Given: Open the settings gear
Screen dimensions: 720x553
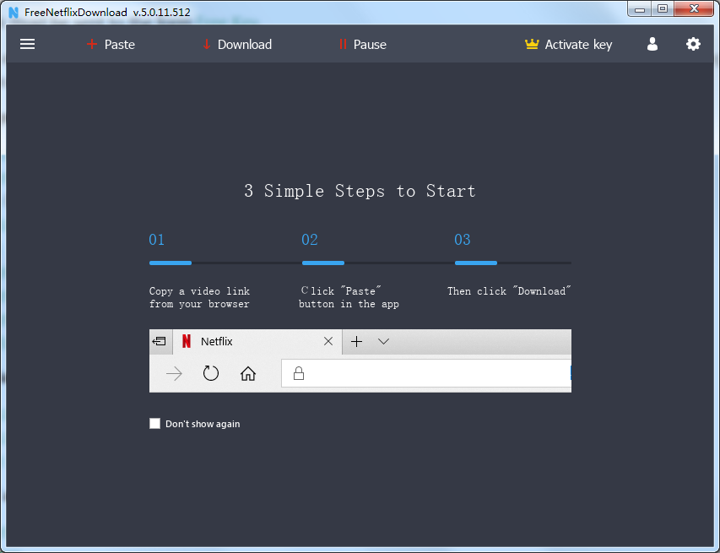Looking at the screenshot, I should [693, 44].
